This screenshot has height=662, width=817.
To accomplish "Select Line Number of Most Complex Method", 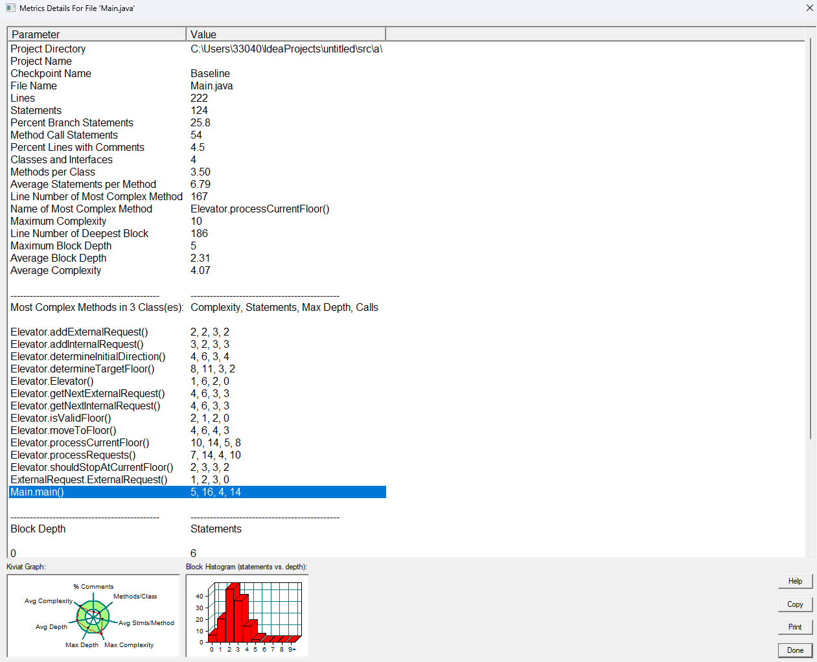I will pyautogui.click(x=198, y=197).
